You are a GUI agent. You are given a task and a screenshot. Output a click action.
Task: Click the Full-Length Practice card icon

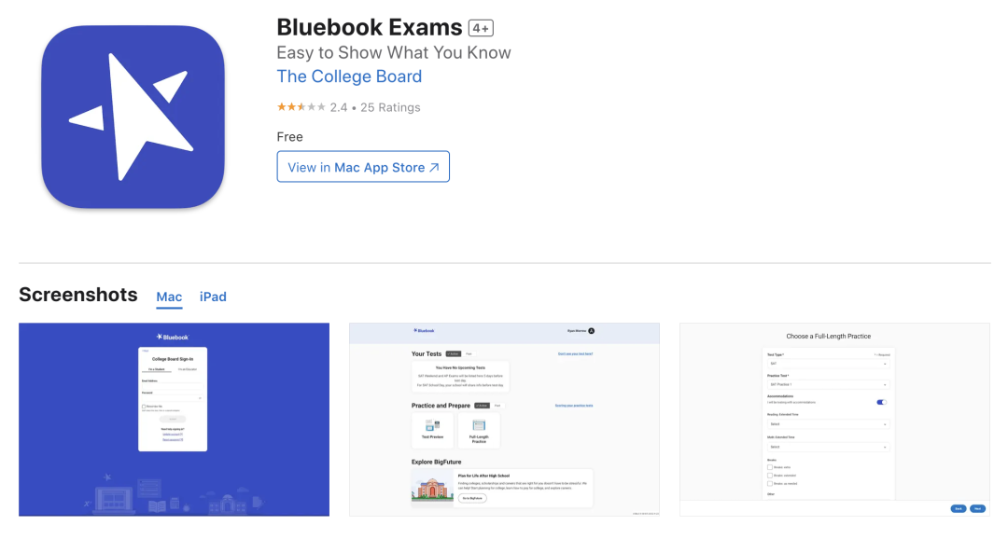click(479, 425)
